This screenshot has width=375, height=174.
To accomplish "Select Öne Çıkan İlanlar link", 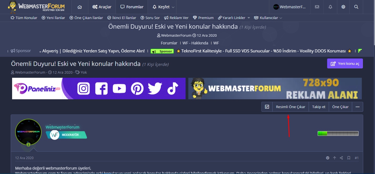I will pyautogui.click(x=86, y=18).
